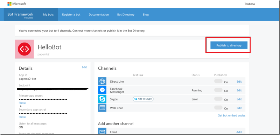The image size is (280, 135).
Task: Click the Email envelope icon
Action: 102,132
